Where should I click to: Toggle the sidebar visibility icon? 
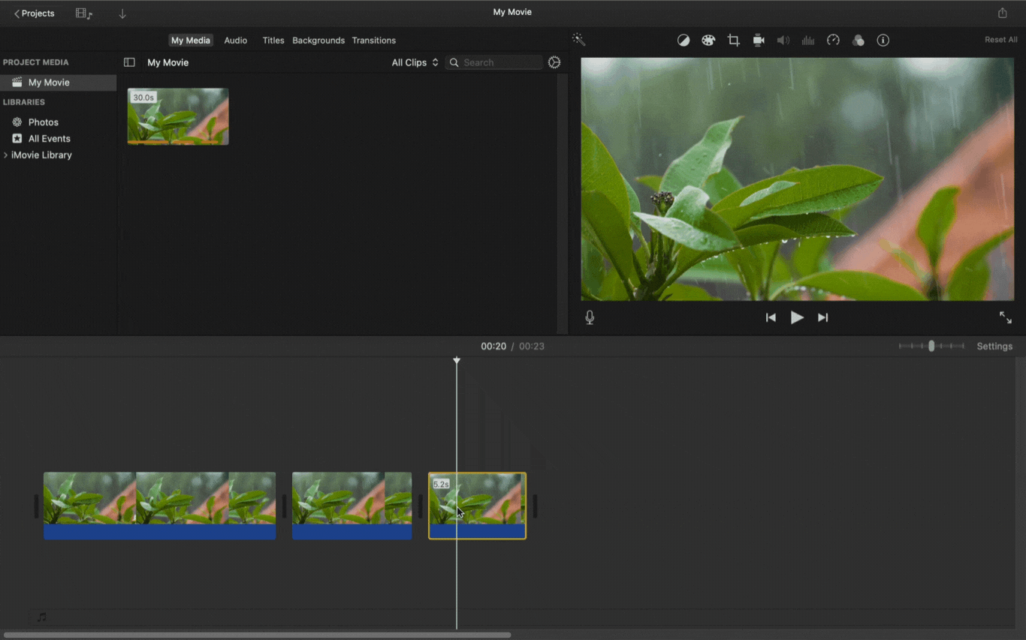coord(129,62)
